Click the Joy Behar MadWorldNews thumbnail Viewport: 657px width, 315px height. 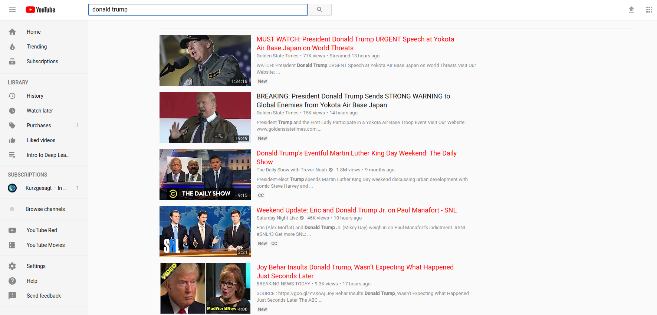click(x=205, y=288)
